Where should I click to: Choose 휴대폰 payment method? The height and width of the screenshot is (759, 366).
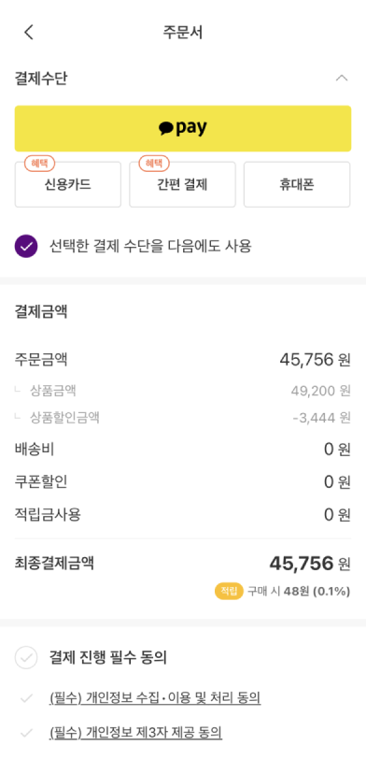coord(297,184)
